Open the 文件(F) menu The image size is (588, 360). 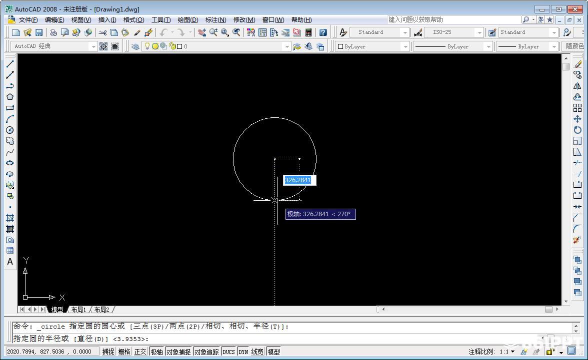[x=28, y=20]
